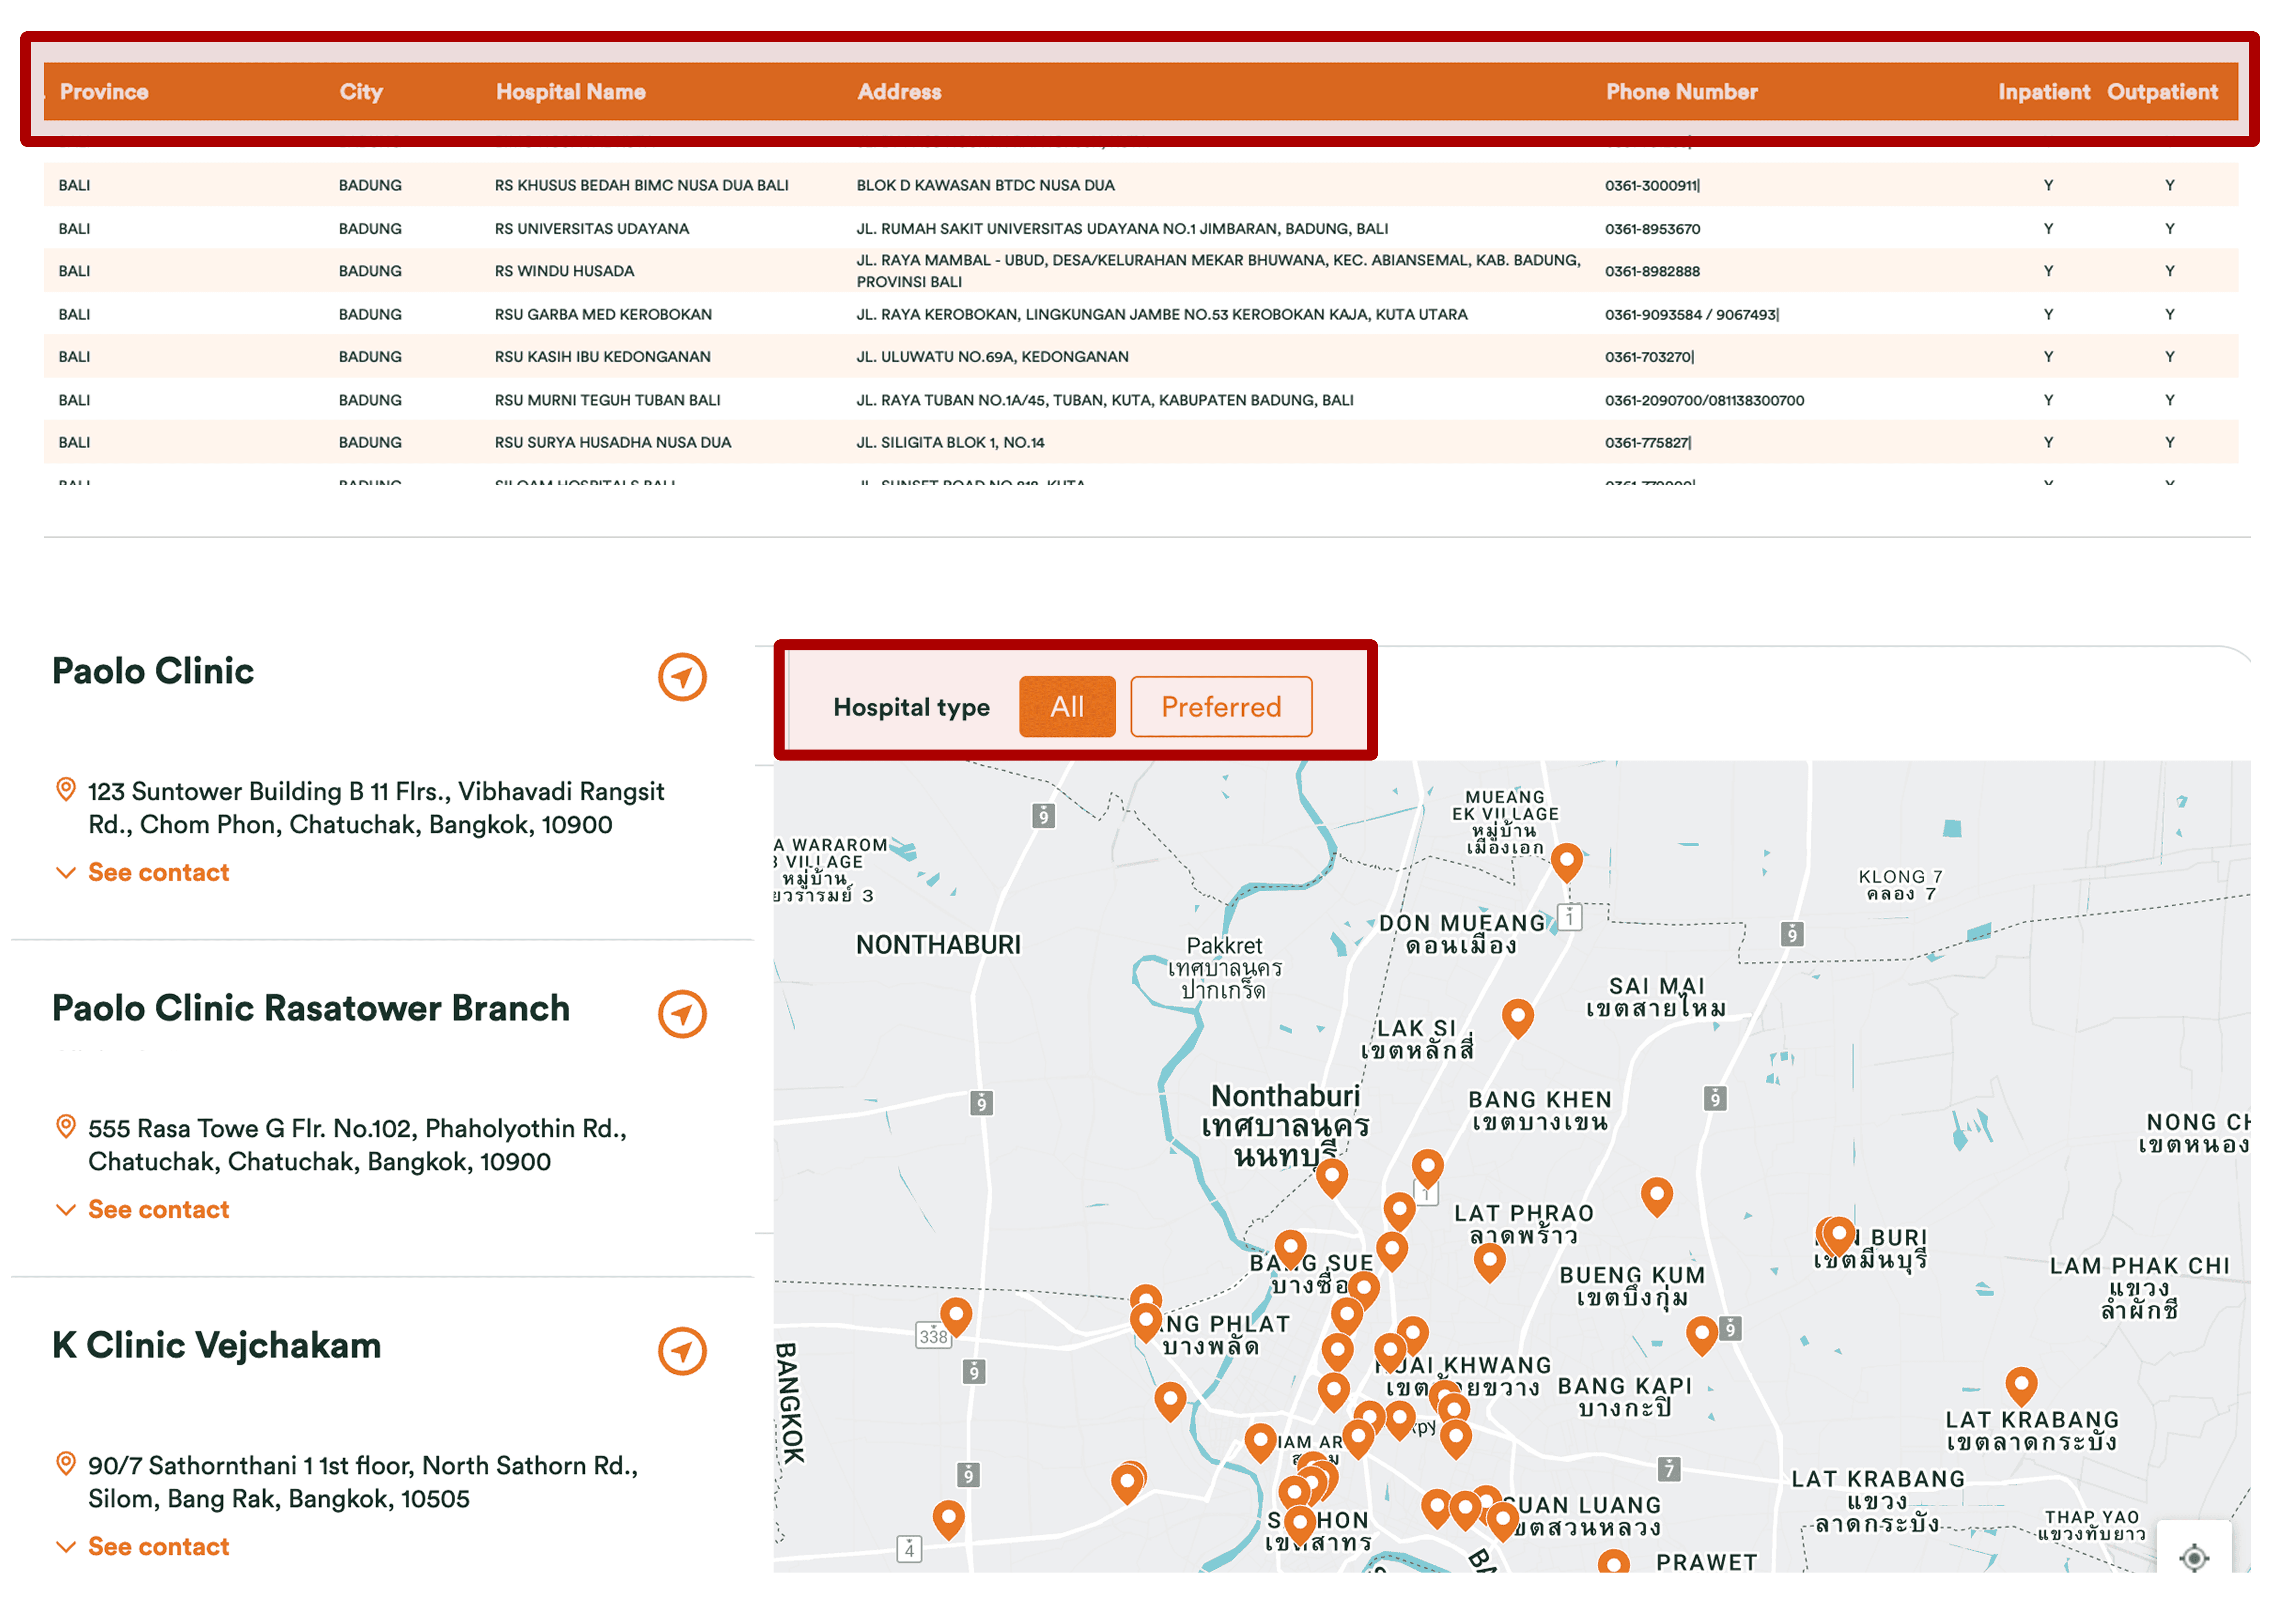Select the Preferred hospital type filter
2295x1624 pixels.
click(1220, 707)
